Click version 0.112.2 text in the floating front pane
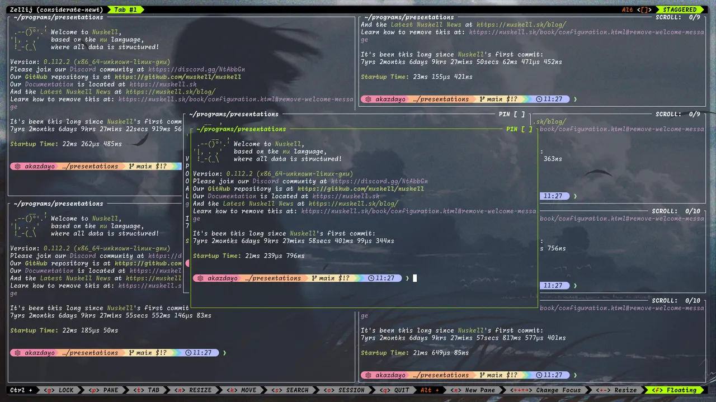The height and width of the screenshot is (402, 716). (x=290, y=174)
